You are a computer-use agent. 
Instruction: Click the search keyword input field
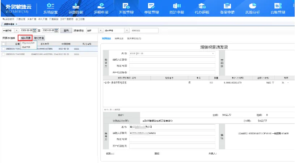pyautogui.click(x=144, y=30)
